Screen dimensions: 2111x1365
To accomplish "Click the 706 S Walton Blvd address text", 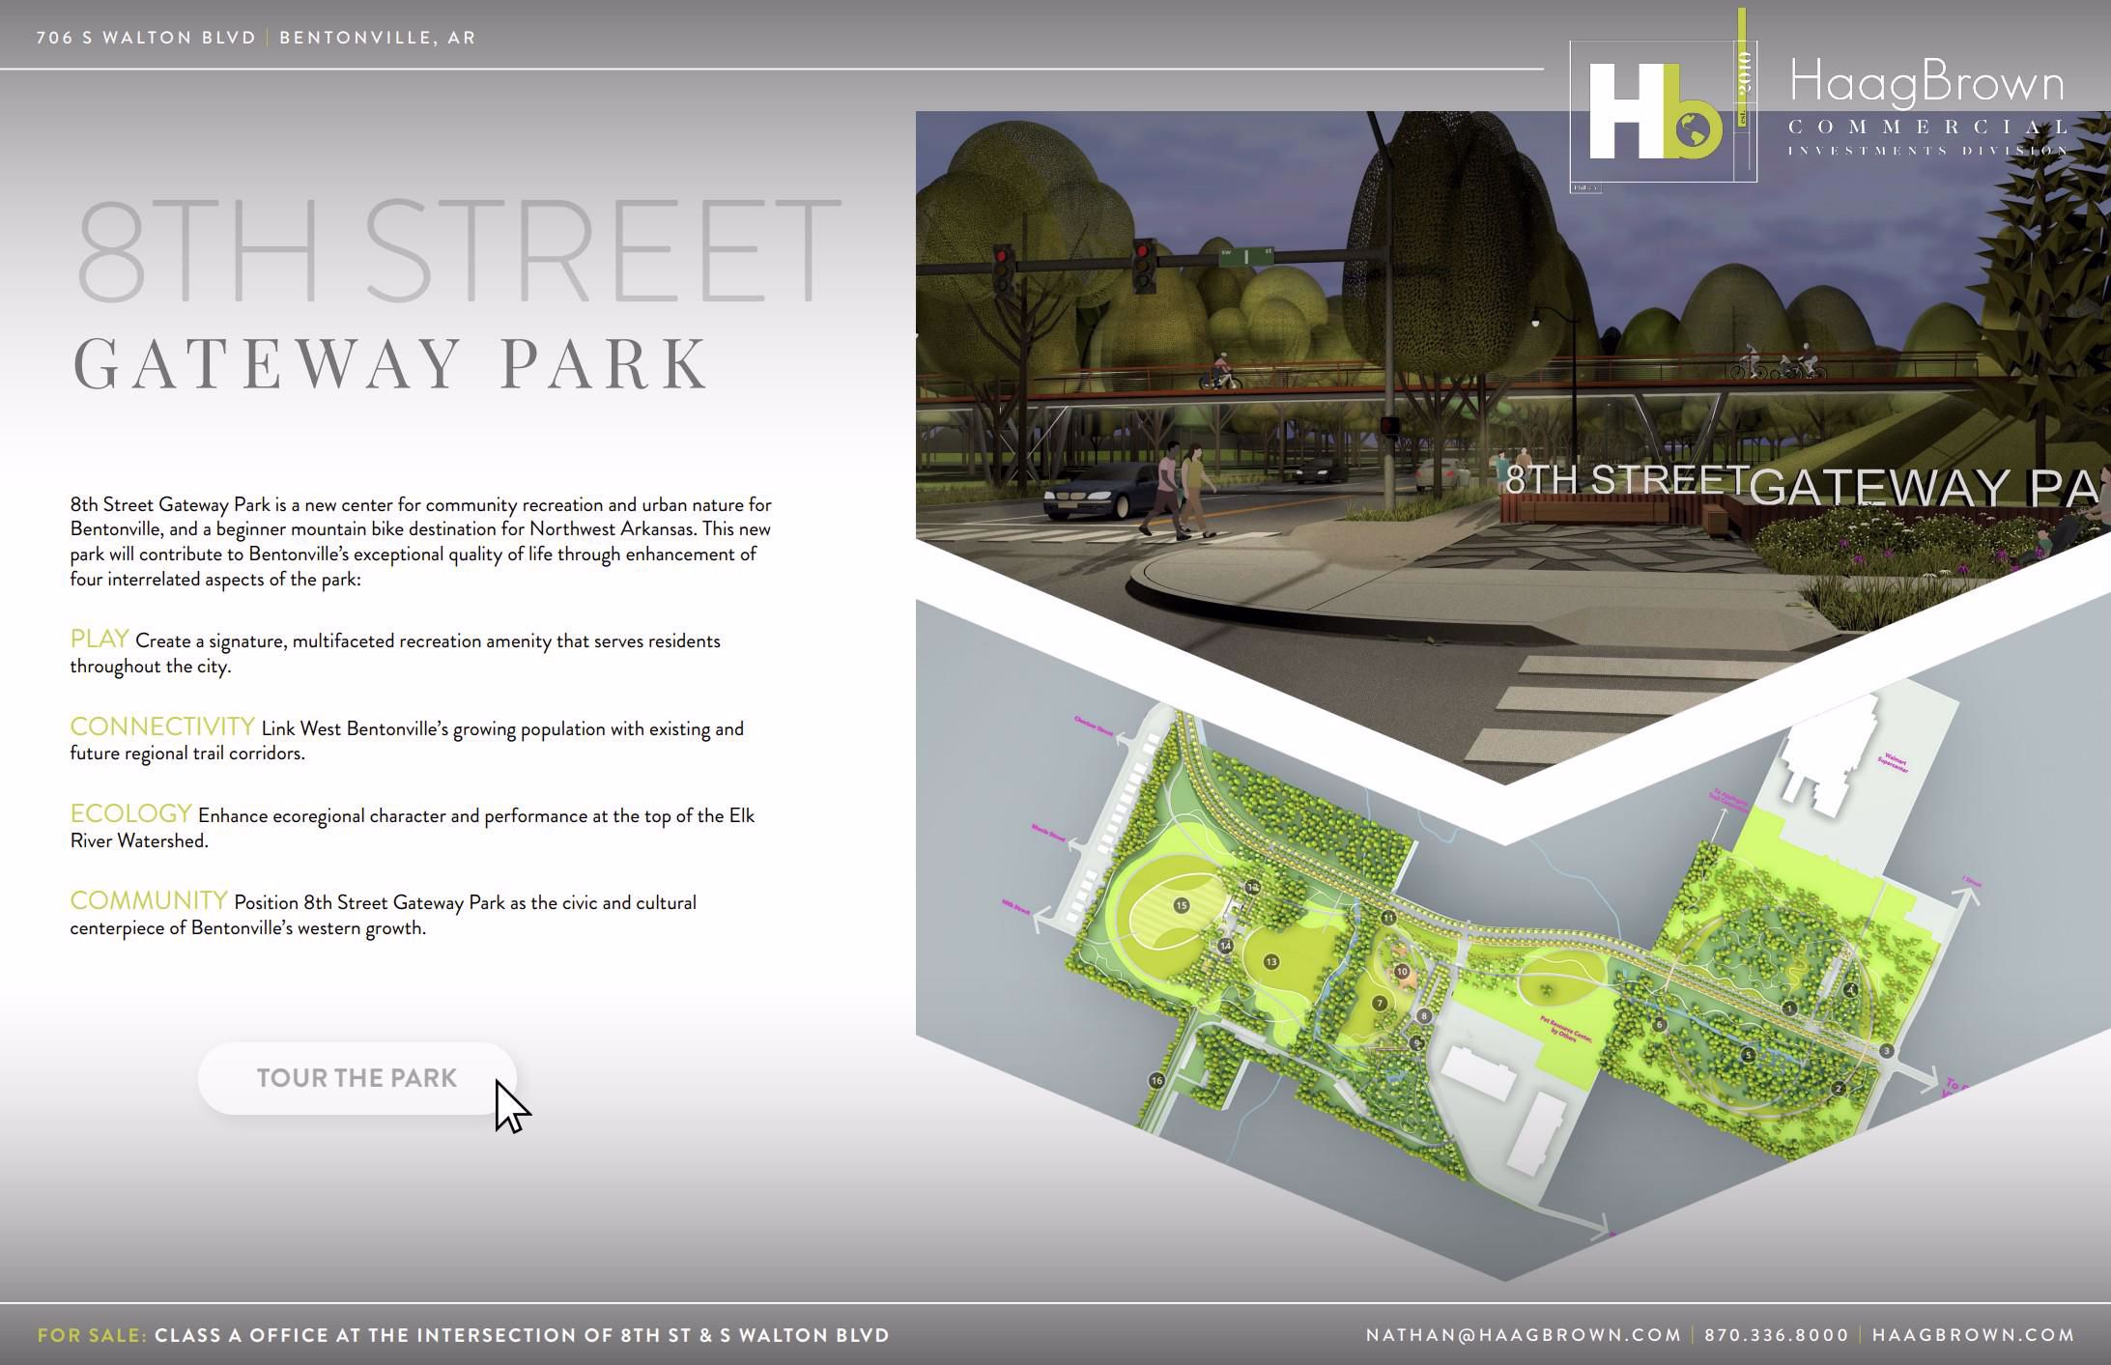I will coord(145,38).
